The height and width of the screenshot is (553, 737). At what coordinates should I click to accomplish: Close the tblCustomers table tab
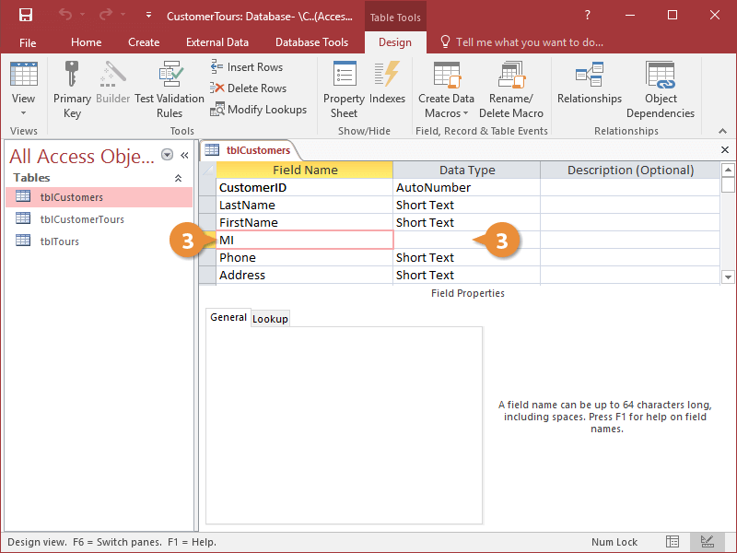[x=725, y=150]
